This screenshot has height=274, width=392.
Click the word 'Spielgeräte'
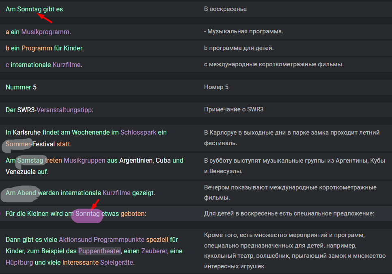tap(117, 263)
